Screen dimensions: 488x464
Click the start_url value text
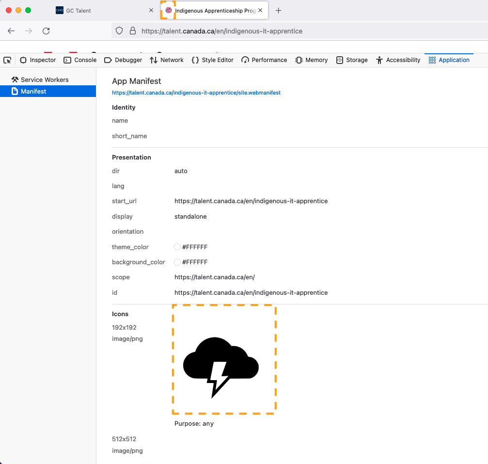pyautogui.click(x=251, y=201)
